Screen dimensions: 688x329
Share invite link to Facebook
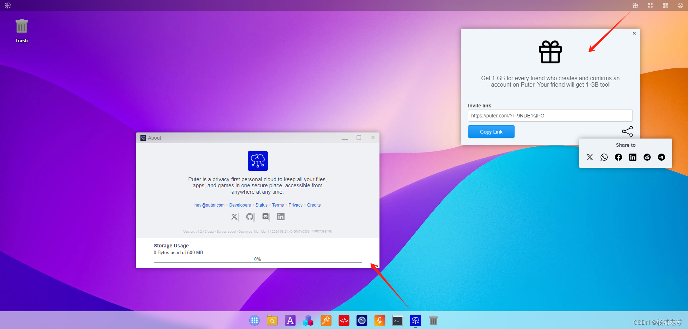(618, 157)
